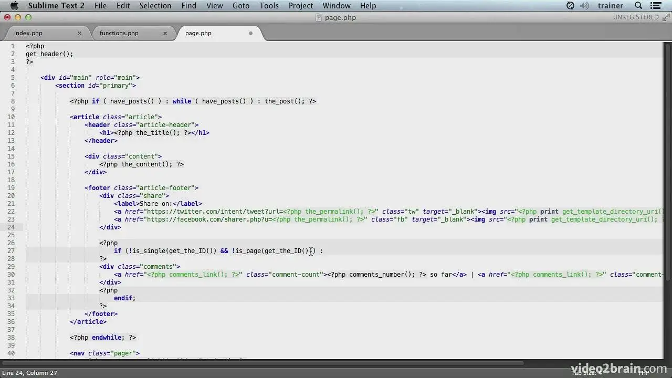This screenshot has width=672, height=378.
Task: Open Spotlight search magnifier
Action: click(638, 6)
